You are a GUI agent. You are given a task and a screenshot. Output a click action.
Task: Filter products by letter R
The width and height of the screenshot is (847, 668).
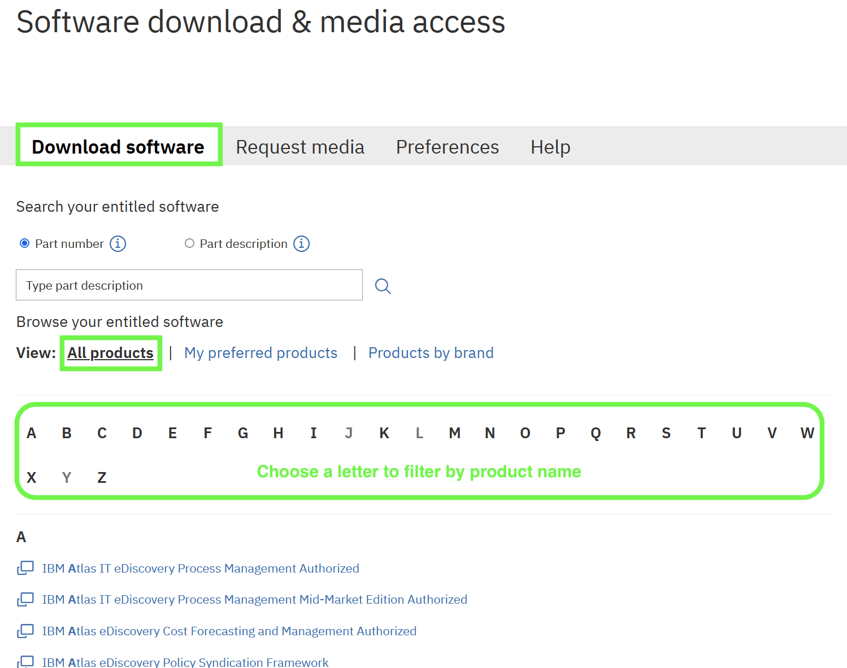(631, 433)
